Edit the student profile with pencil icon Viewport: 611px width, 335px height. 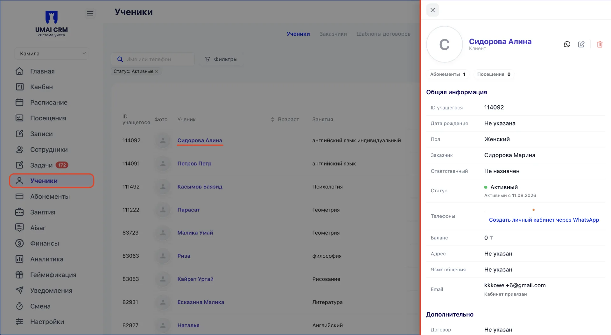click(581, 44)
